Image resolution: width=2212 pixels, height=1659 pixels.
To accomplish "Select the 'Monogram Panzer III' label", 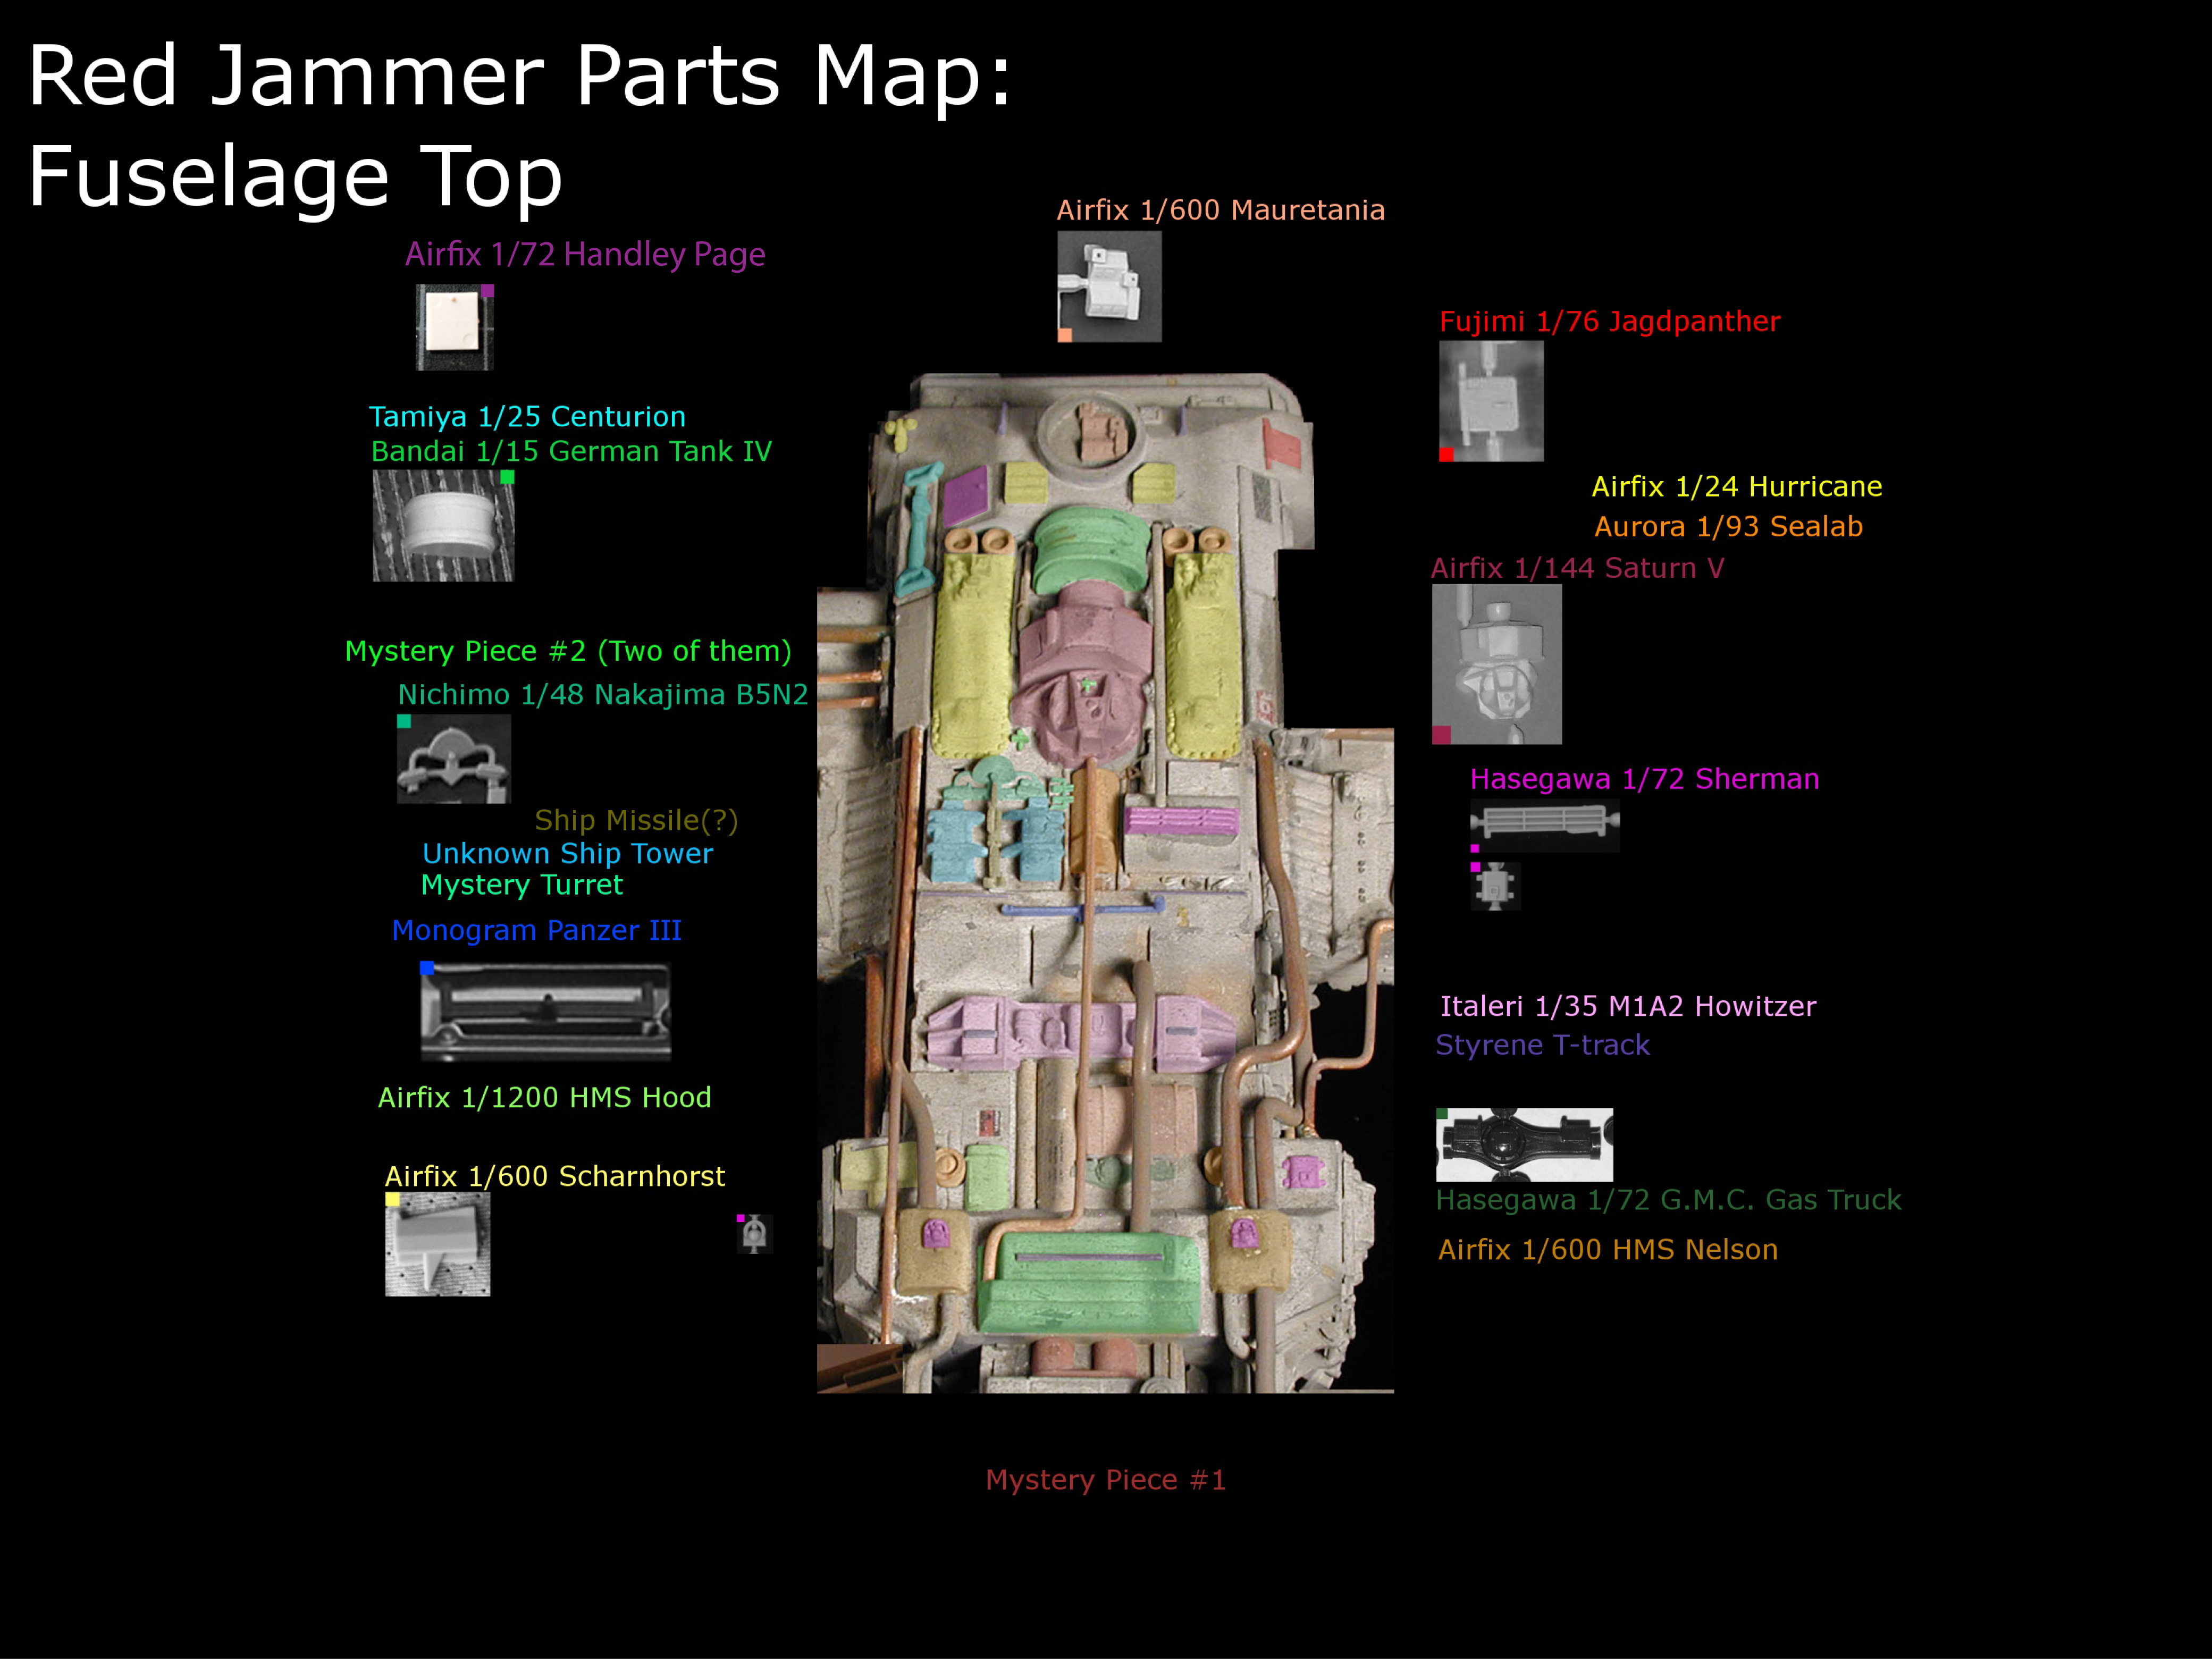I will pyautogui.click(x=536, y=930).
